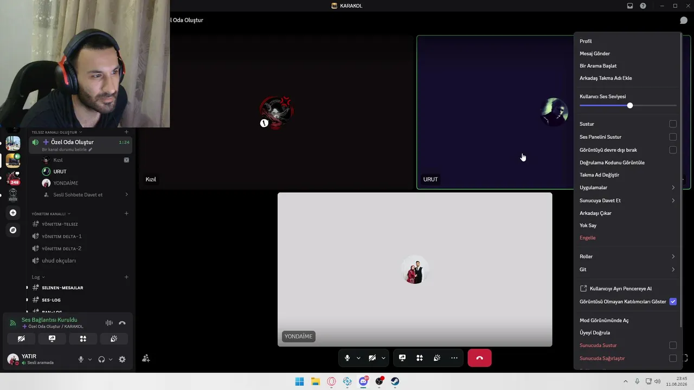Viewport: 694px width, 390px height.
Task: Click the YONDAİME video tile
Action: [415, 270]
